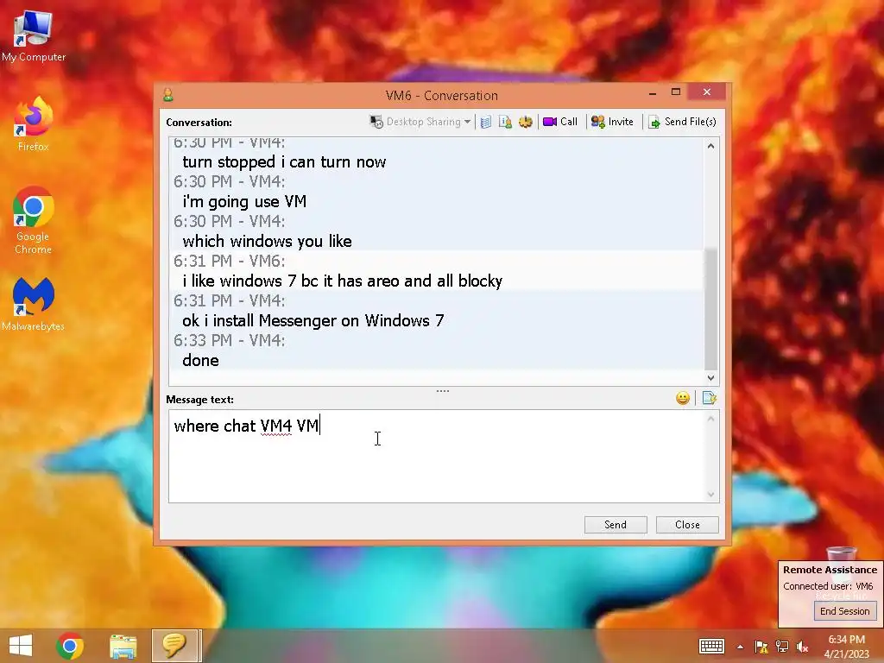The height and width of the screenshot is (663, 884).
Task: Click message 'i like windows 7 bc it has areo and all blocky'
Action: pos(342,281)
